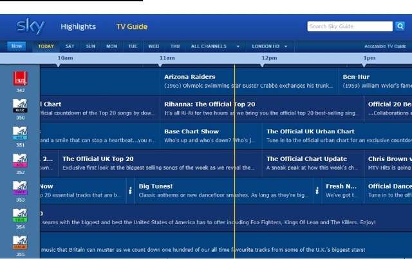
Task: Expand the LONDON HD region dropdown
Action: [x=270, y=46]
